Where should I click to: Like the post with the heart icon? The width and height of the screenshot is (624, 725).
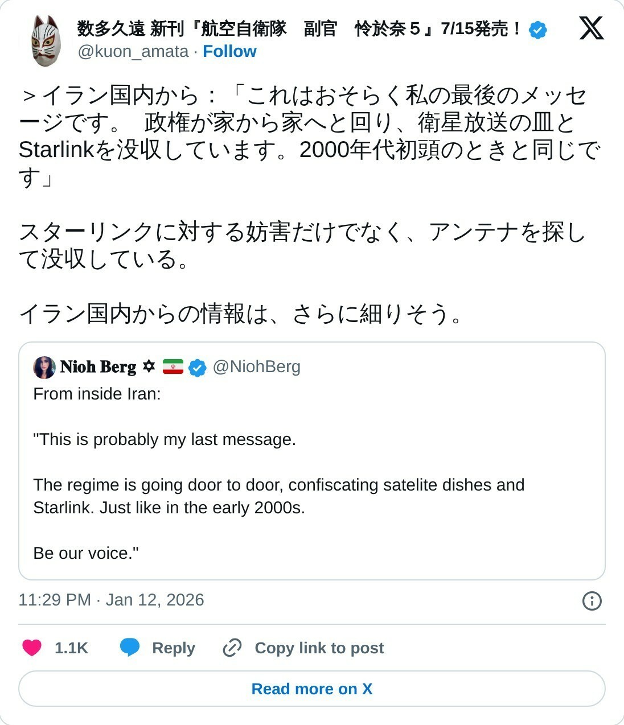coord(32,648)
